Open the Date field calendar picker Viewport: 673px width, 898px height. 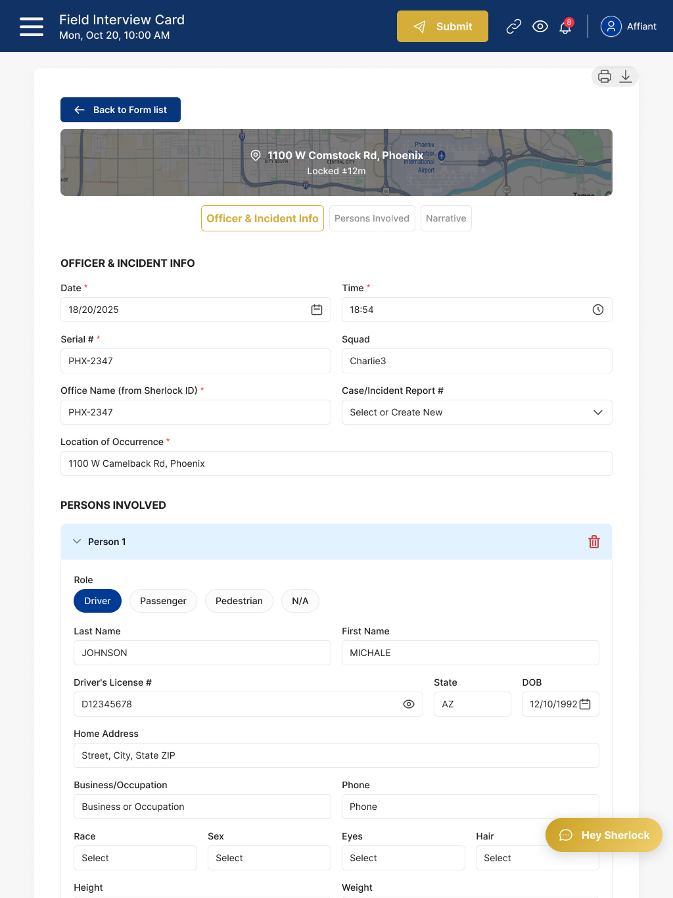[x=316, y=309]
